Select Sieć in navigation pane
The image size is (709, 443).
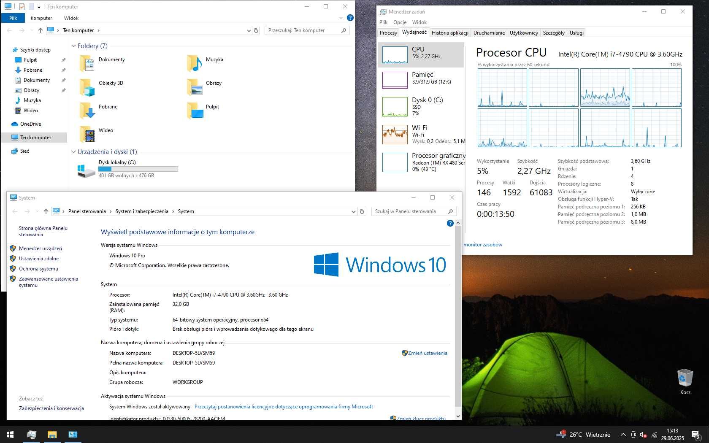point(24,151)
